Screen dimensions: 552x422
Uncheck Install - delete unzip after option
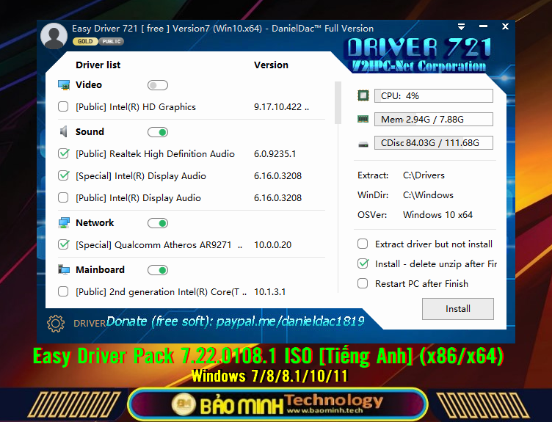pos(363,263)
